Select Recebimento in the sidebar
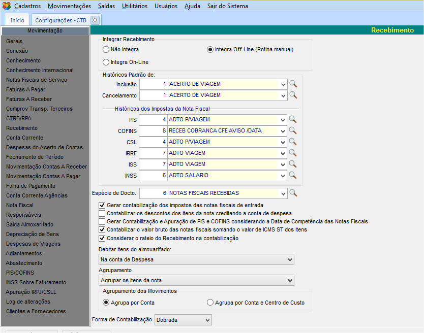 tap(22, 128)
